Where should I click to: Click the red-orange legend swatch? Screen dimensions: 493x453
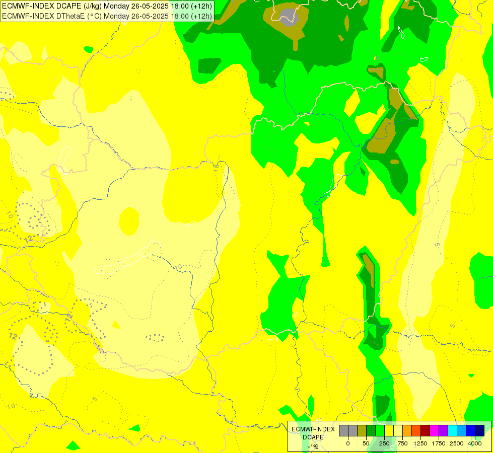pos(416,430)
